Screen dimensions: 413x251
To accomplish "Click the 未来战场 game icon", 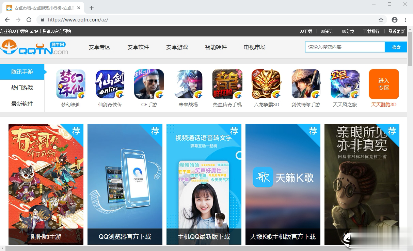I will pos(188,84).
